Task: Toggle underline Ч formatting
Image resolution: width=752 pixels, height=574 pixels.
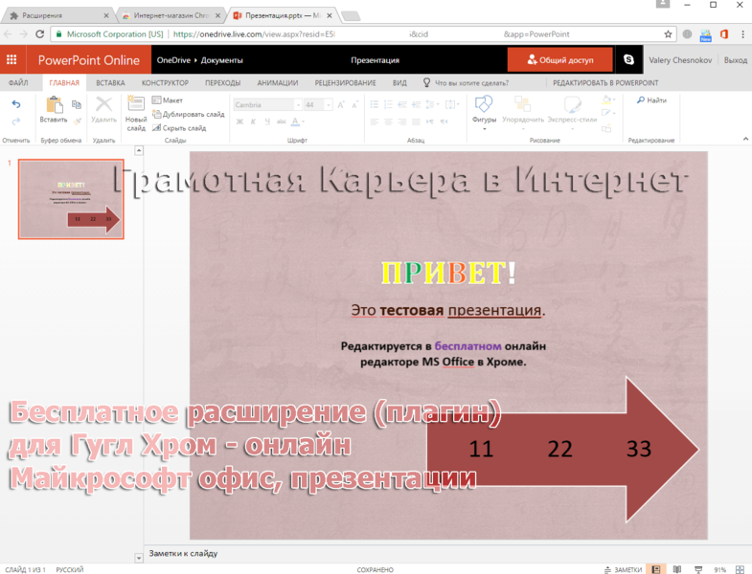Action: [x=267, y=121]
